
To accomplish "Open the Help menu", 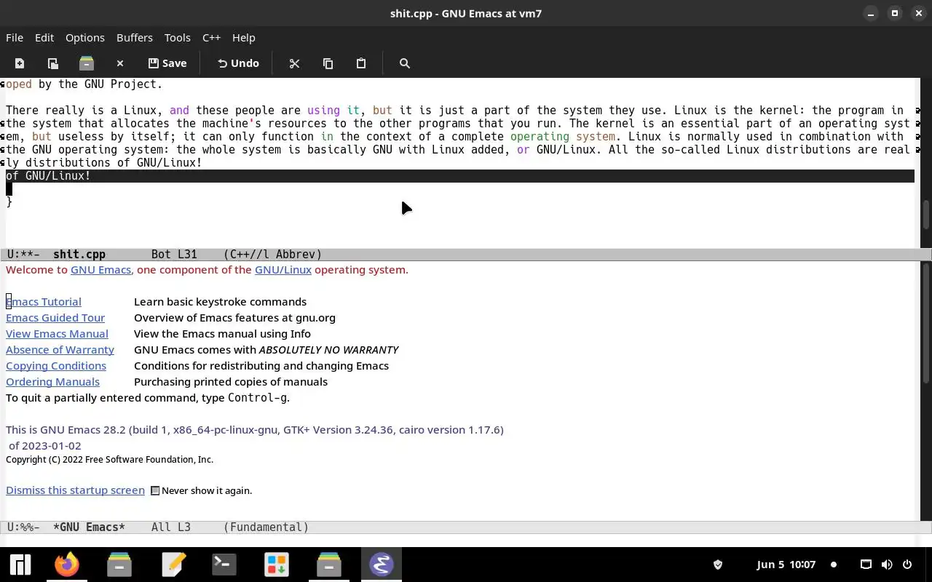I will coord(244,37).
